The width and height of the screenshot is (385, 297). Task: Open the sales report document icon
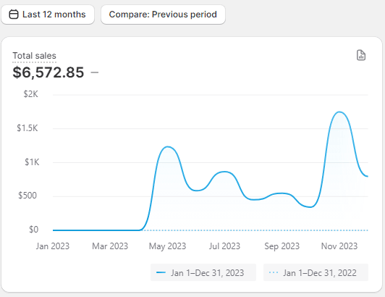pyautogui.click(x=361, y=55)
